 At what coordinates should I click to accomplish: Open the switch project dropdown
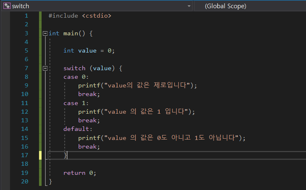coord(189,6)
